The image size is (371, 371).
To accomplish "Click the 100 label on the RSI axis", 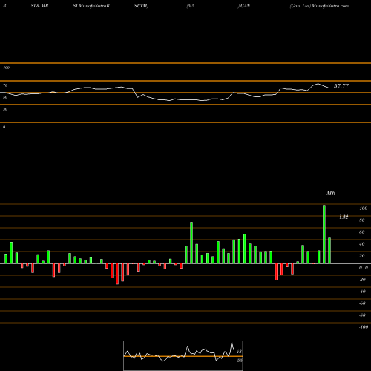I will point(6,68).
